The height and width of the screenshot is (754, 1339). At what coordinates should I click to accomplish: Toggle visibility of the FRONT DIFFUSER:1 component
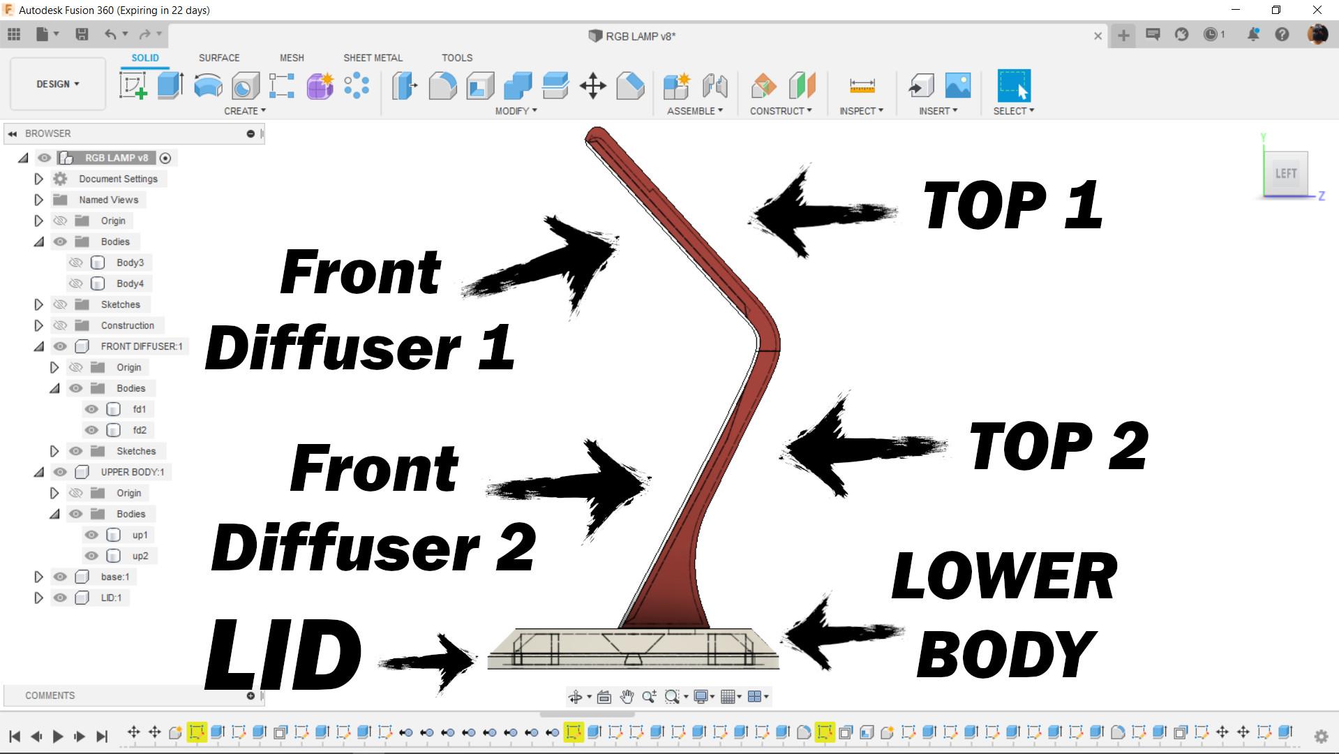click(x=60, y=346)
